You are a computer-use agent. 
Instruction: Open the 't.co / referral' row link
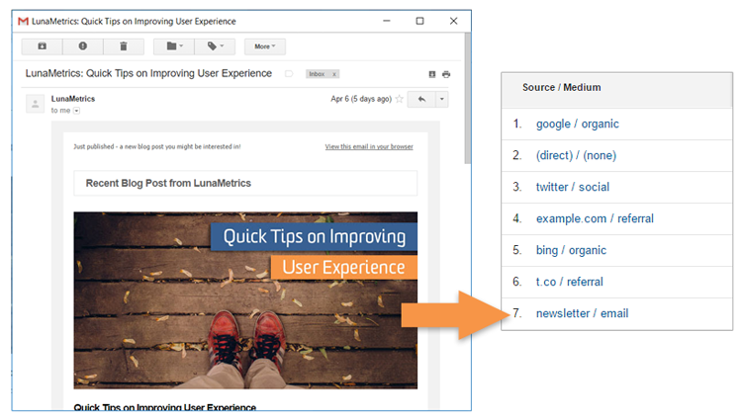[569, 282]
